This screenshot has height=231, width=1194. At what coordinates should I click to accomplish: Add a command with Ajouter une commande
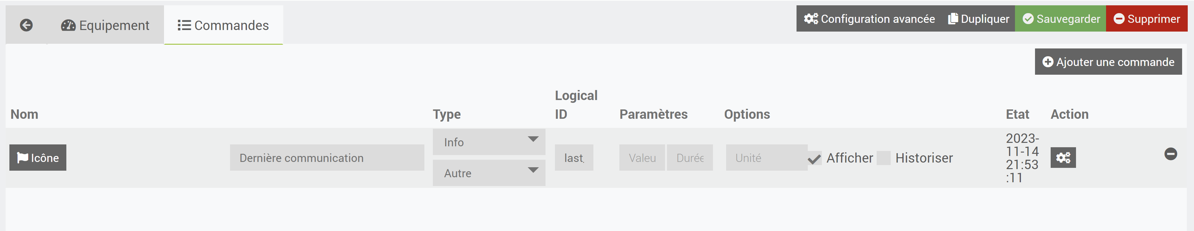click(1108, 62)
